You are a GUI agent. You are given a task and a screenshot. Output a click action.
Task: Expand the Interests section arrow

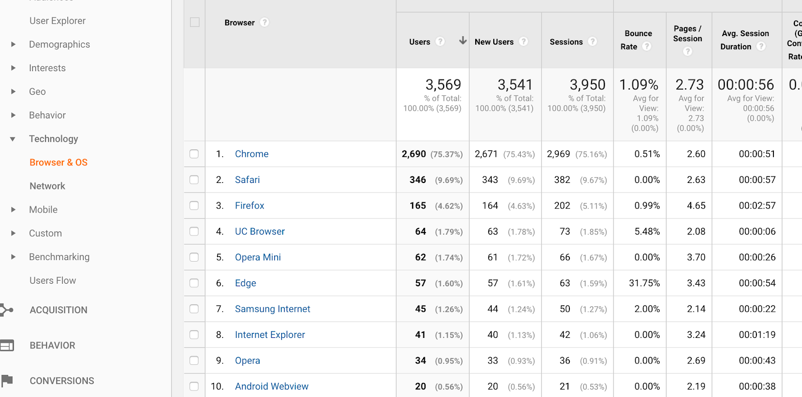click(x=13, y=68)
